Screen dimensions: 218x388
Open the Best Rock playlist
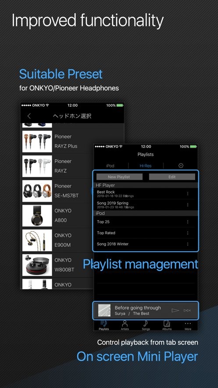(x=146, y=193)
